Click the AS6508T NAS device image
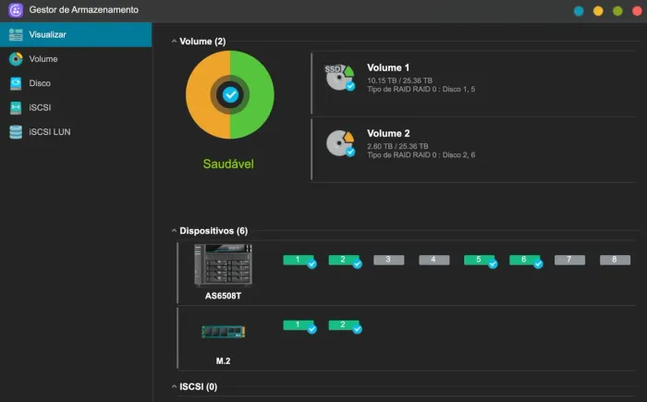This screenshot has height=402, width=647. pyautogui.click(x=223, y=265)
